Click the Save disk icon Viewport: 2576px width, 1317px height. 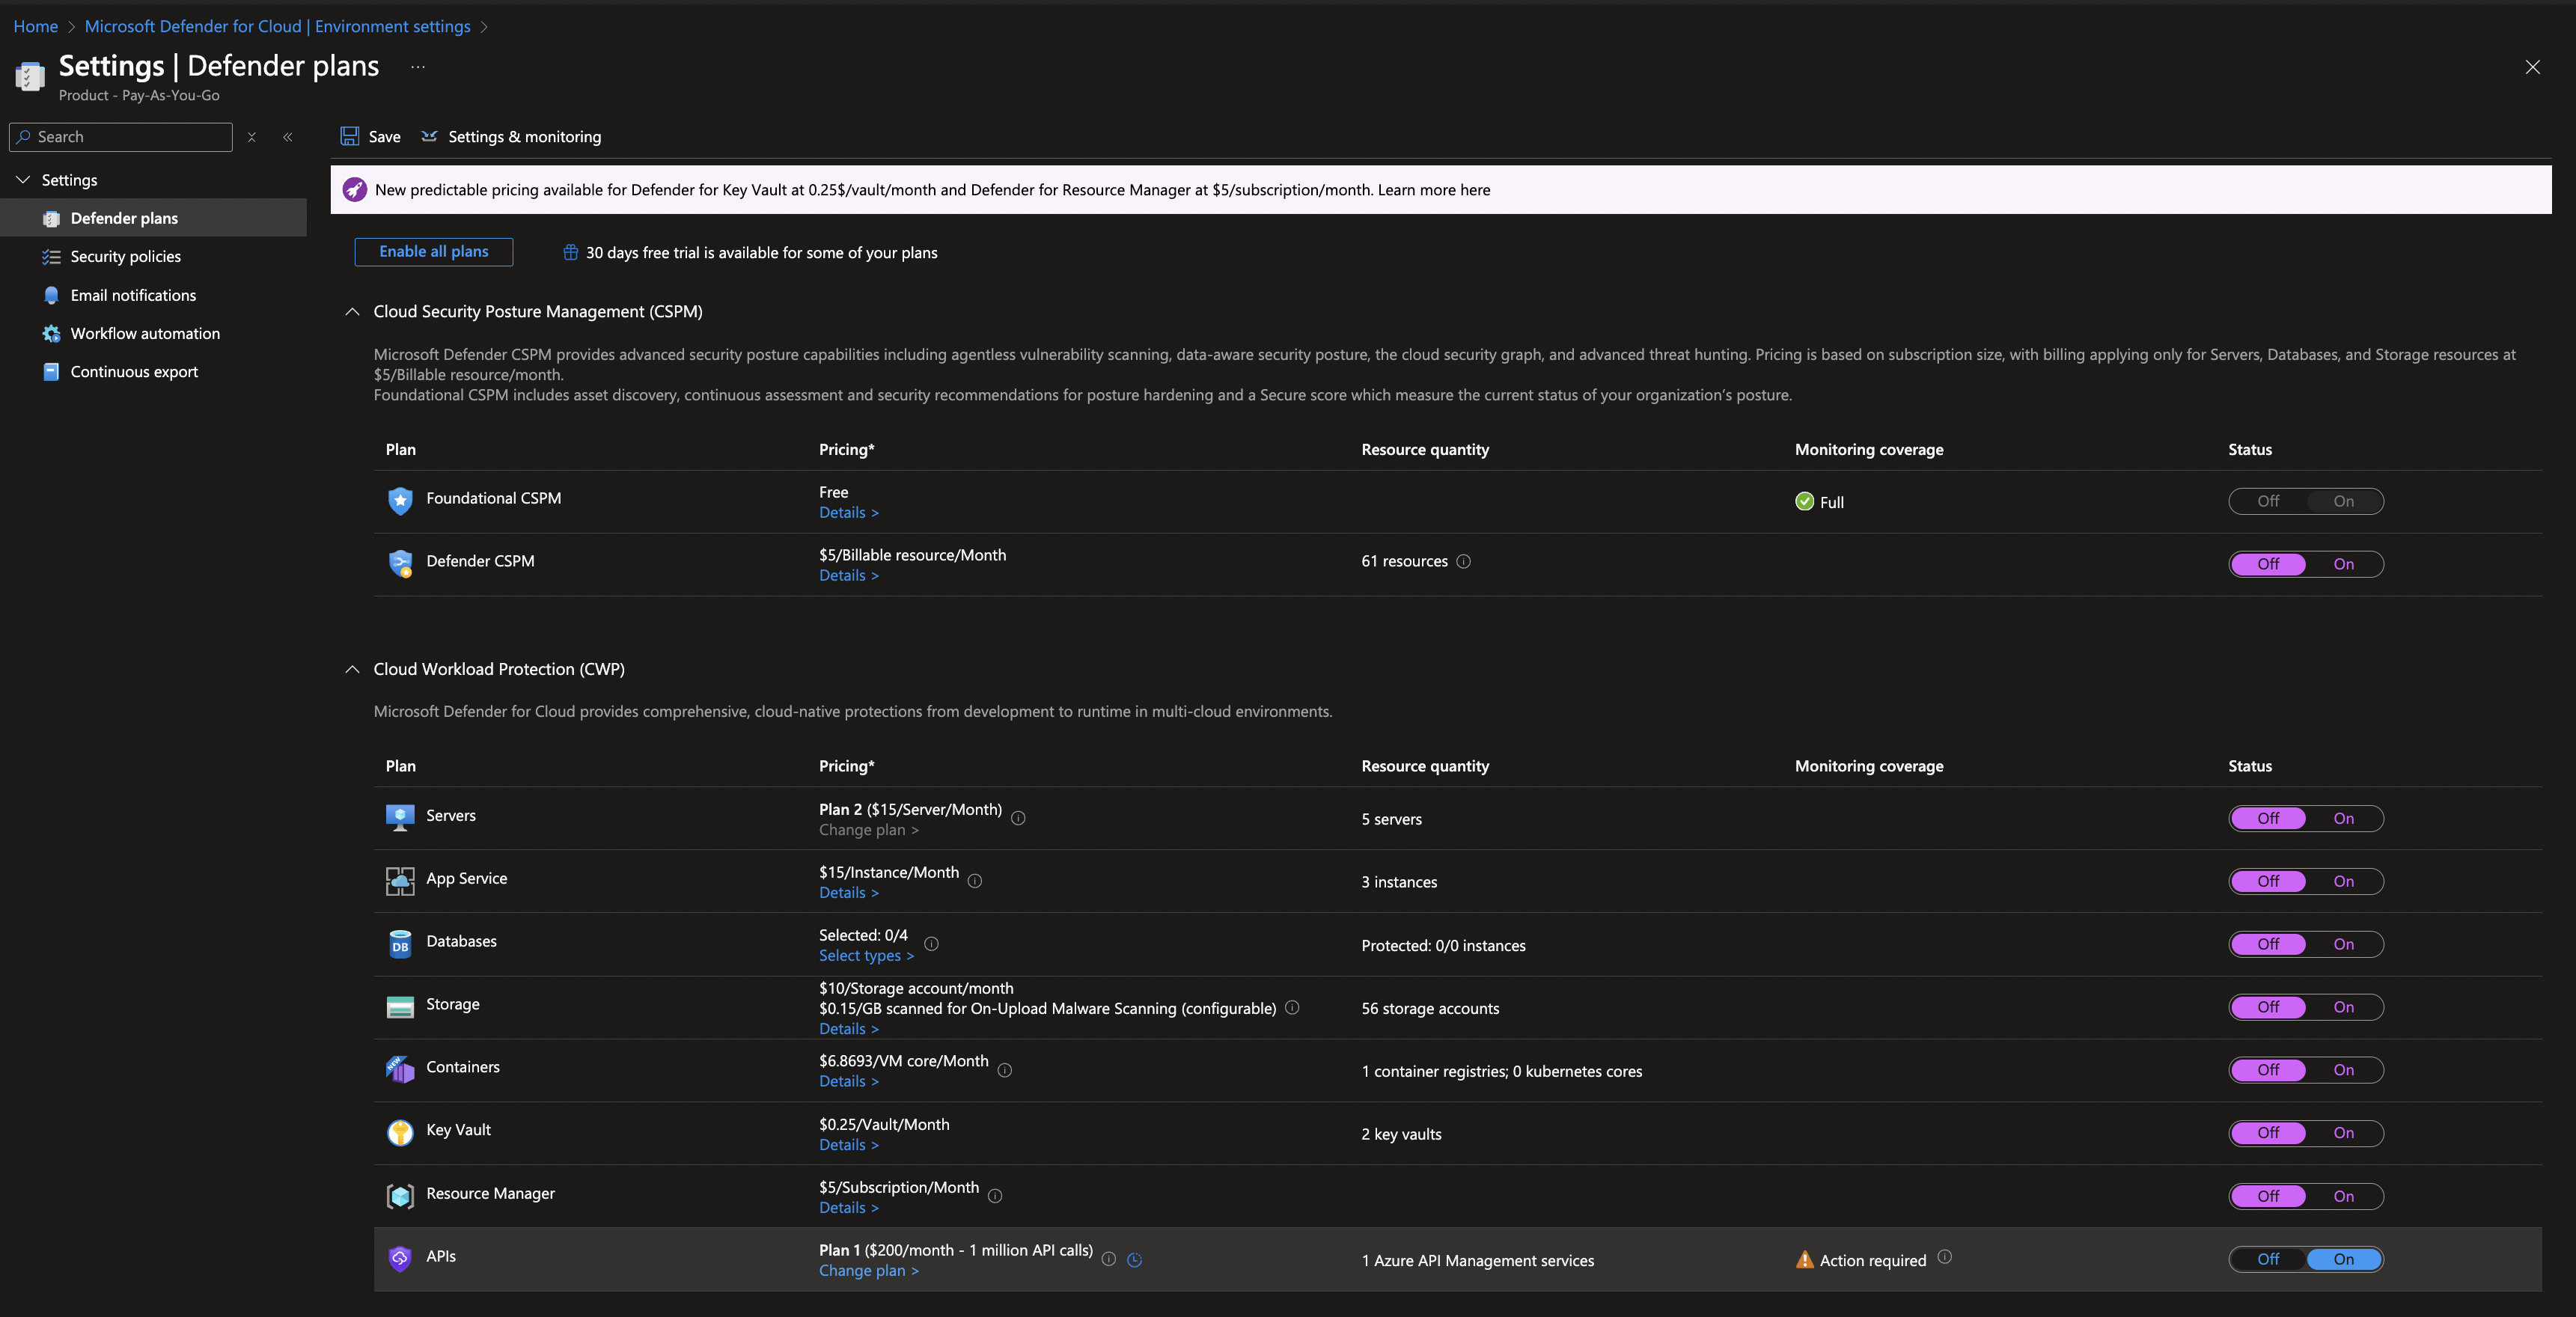[x=350, y=136]
